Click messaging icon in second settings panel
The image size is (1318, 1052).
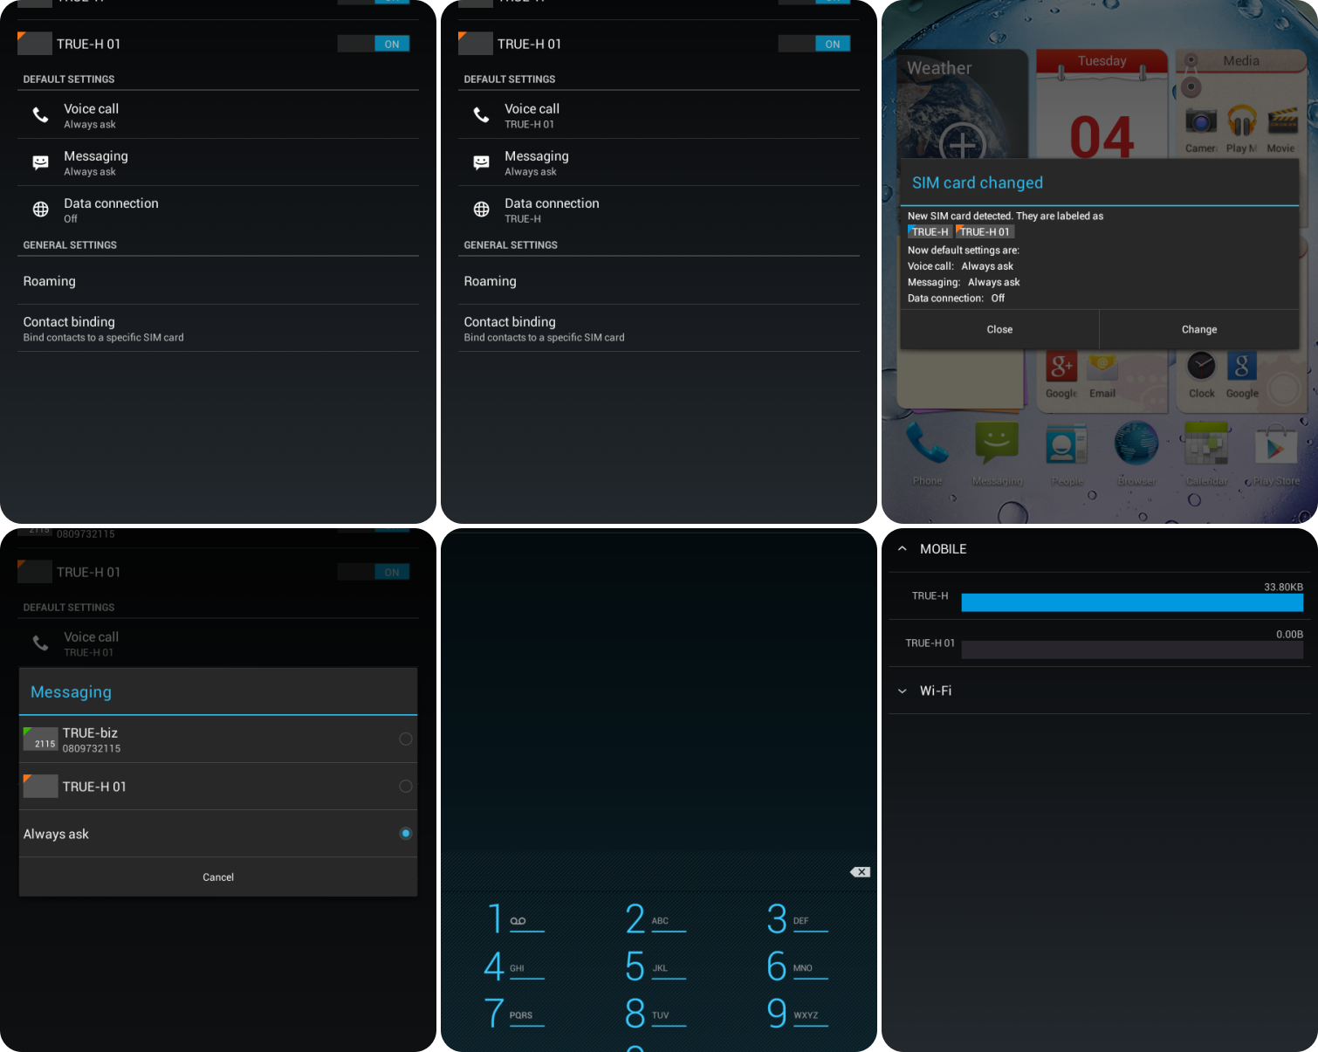click(481, 162)
